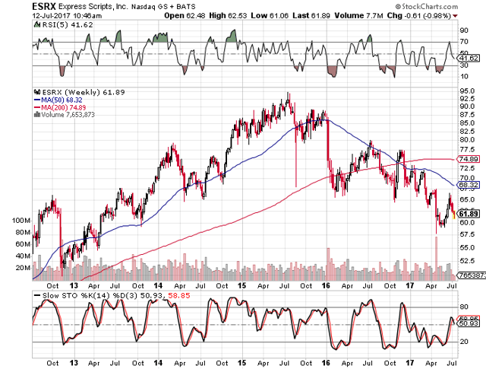Click the volume bars icon in legend
This screenshot has height=369, width=486.
(37, 115)
